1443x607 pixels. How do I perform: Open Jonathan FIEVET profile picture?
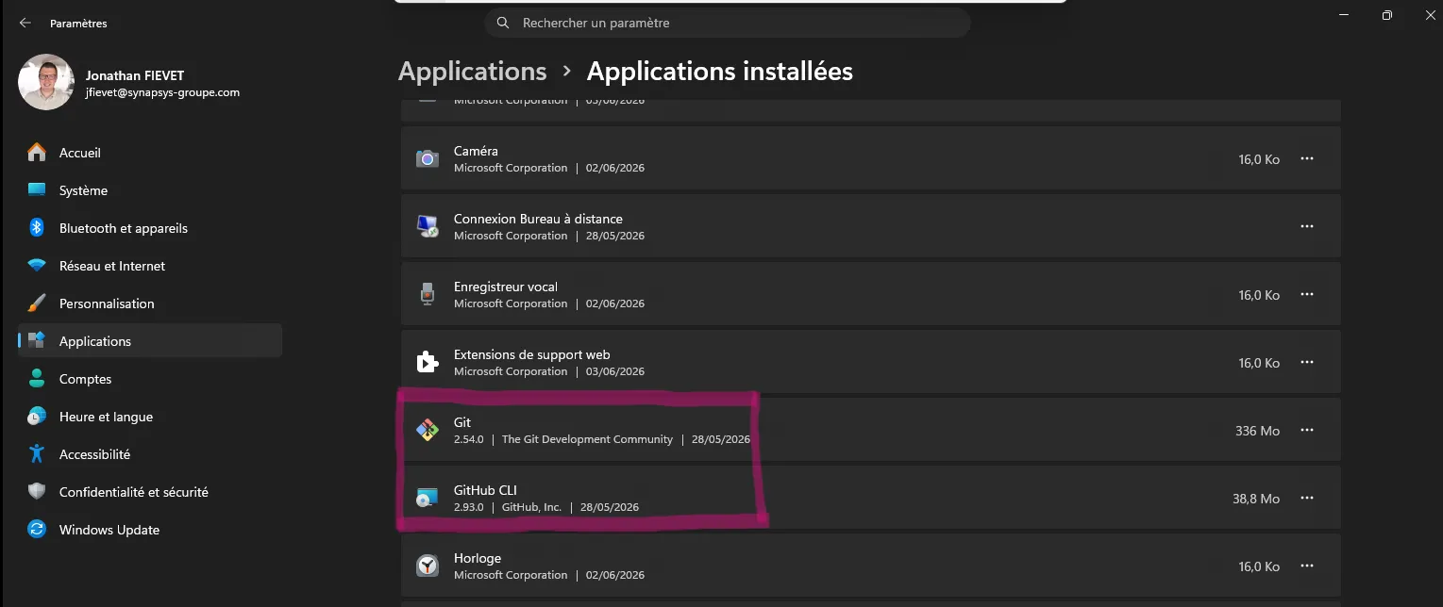(x=46, y=82)
